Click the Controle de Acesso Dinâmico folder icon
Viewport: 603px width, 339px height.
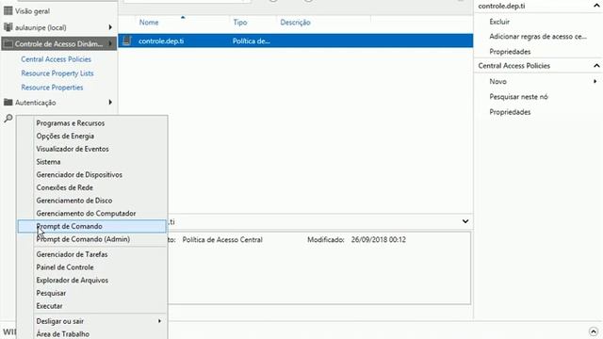click(8, 44)
